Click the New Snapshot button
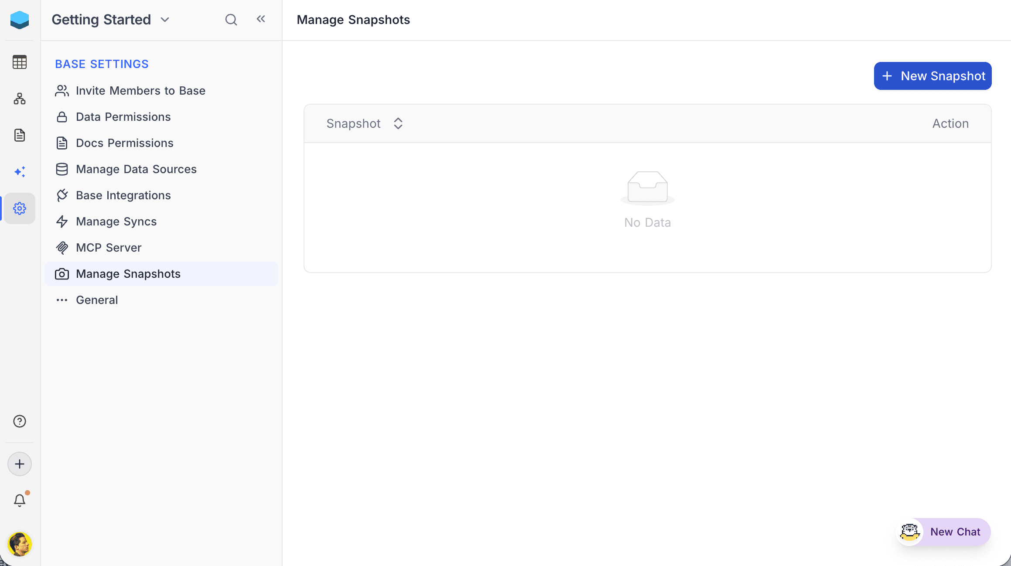1011x566 pixels. [932, 76]
